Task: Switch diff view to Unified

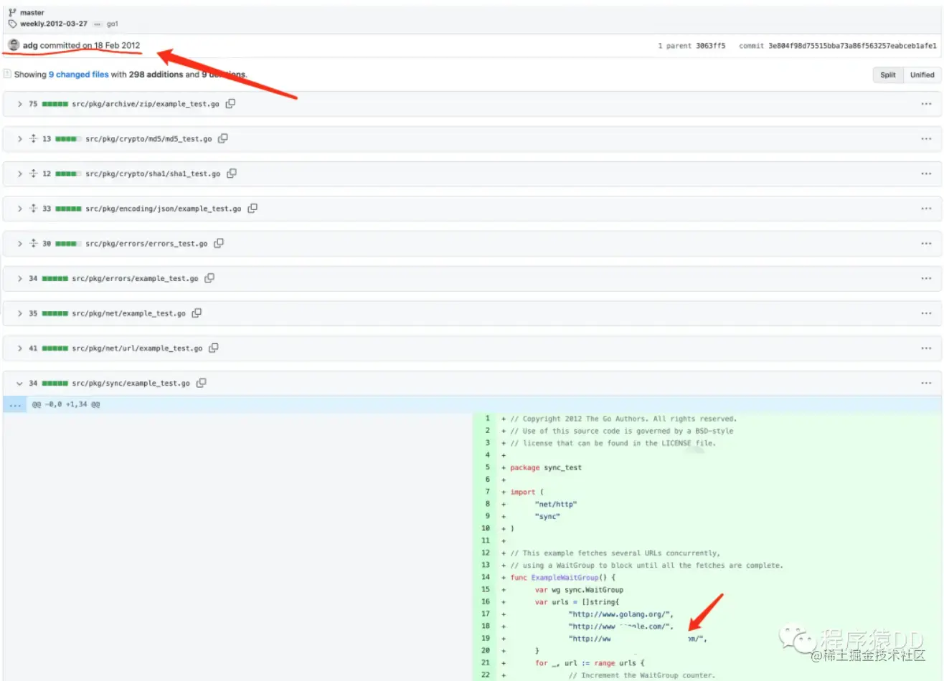Action: pos(922,75)
